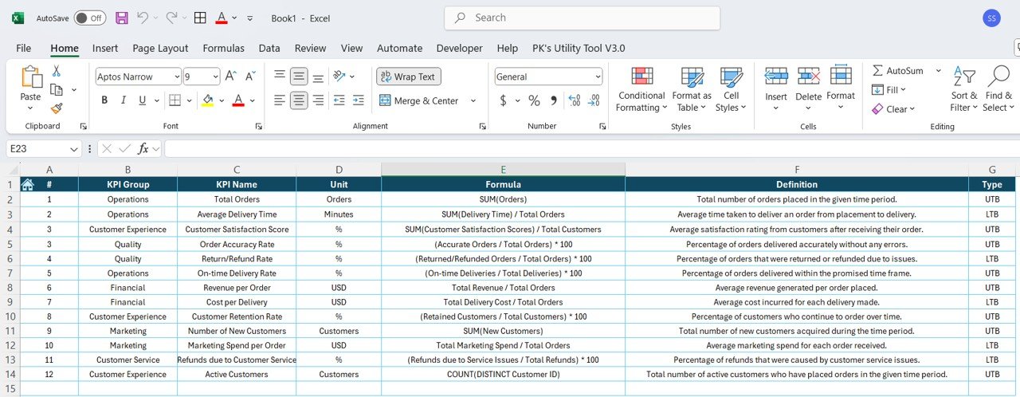Select the column E header
1020x397 pixels.
click(x=503, y=170)
